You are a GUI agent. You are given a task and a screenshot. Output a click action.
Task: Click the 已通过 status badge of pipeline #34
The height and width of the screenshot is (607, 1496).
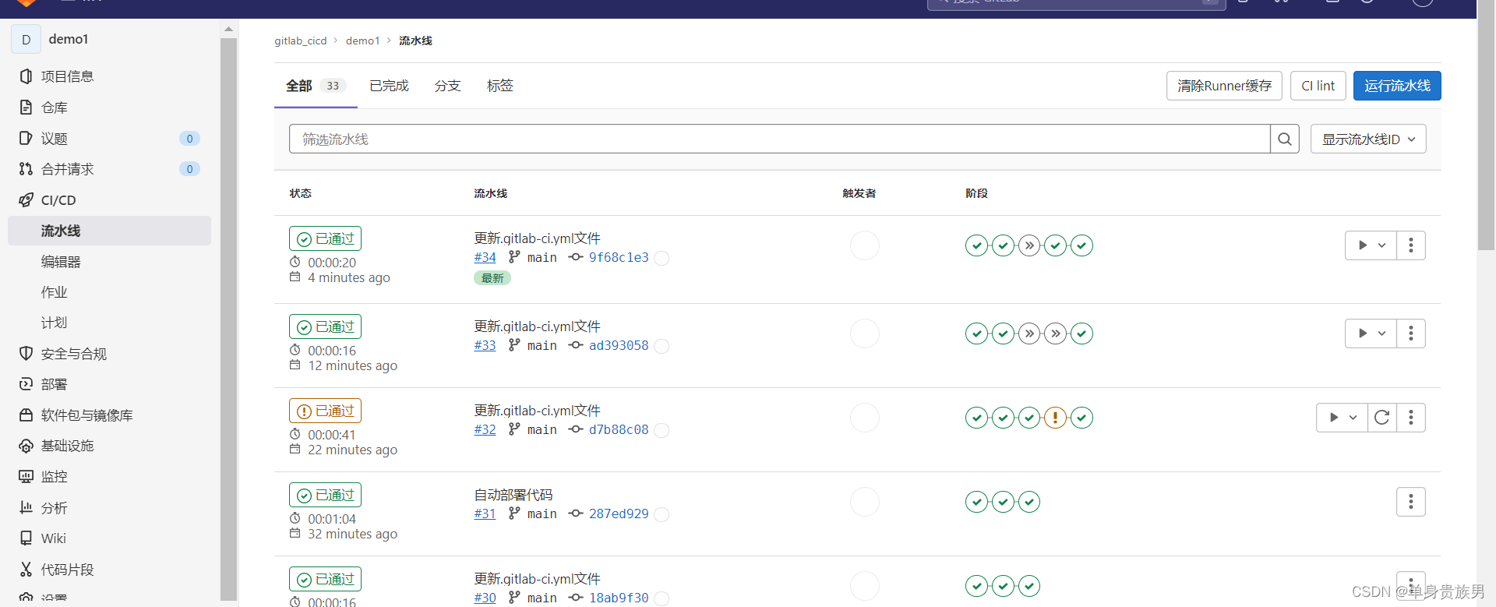pos(326,238)
